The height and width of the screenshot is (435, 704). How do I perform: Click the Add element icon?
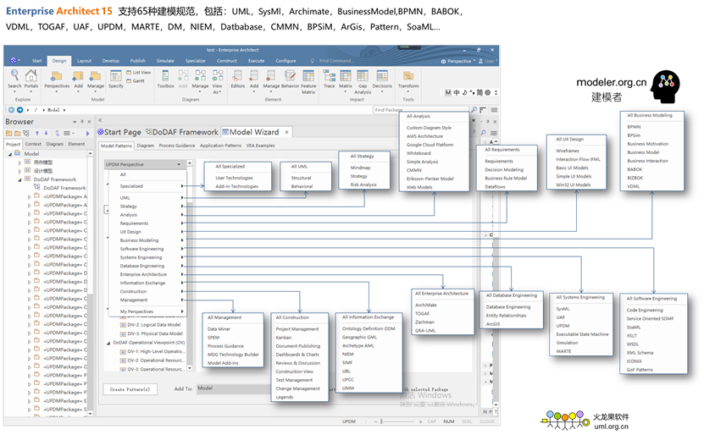(x=254, y=80)
